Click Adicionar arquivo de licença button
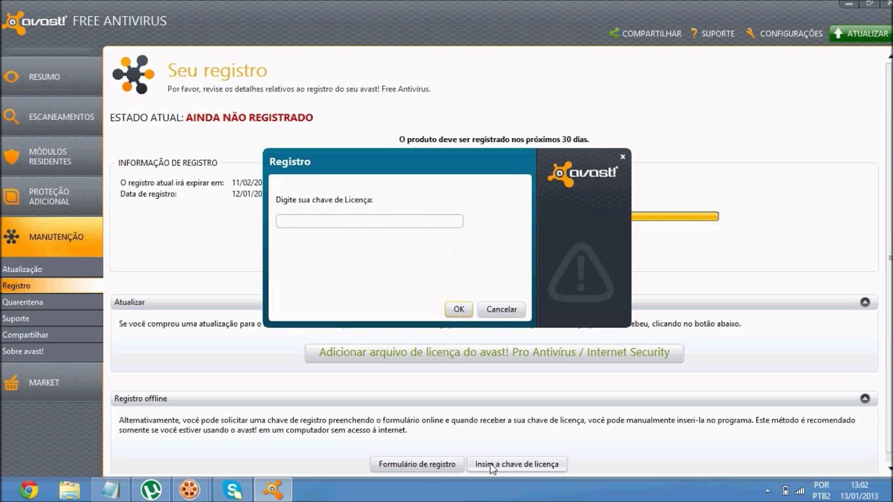The height and width of the screenshot is (502, 893). [x=494, y=353]
